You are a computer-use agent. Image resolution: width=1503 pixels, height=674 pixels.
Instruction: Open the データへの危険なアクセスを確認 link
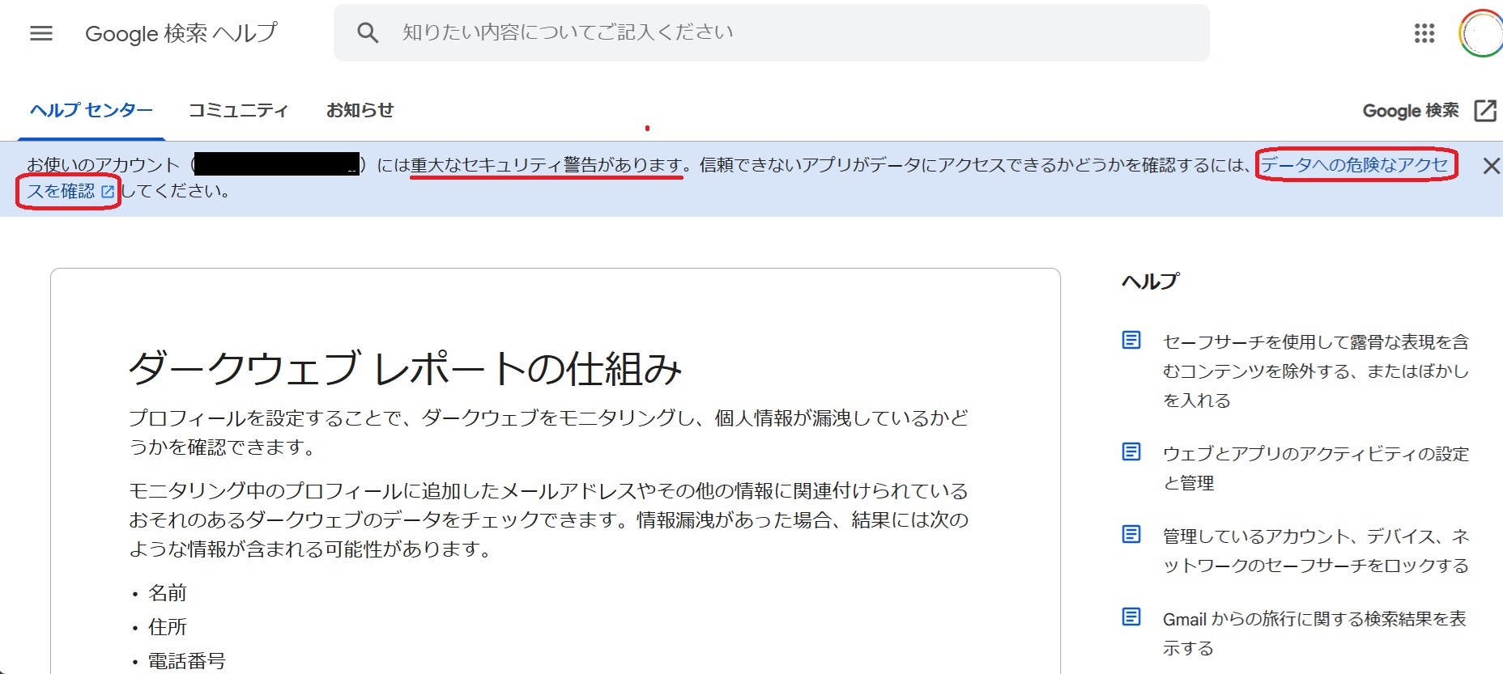[1353, 165]
